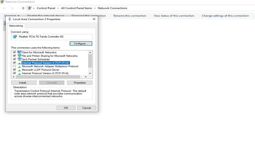Click the LLDP Protocol Driver icon
This screenshot has width=255, height=144.
tap(19, 70)
